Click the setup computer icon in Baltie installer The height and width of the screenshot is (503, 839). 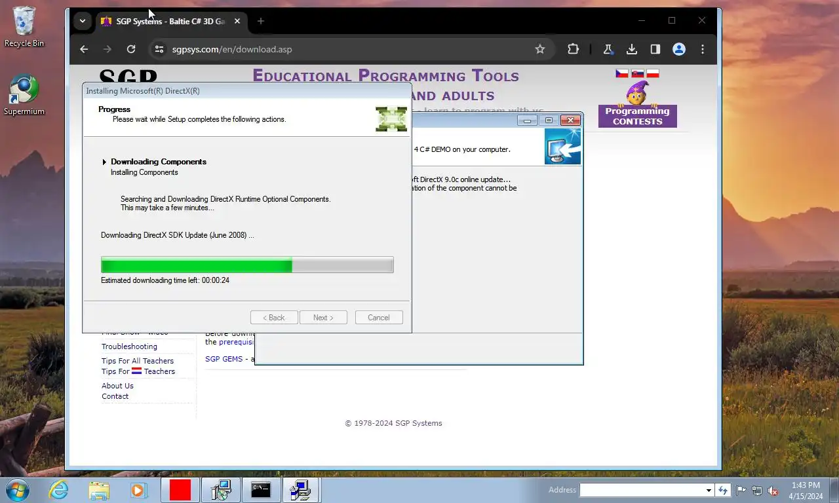click(562, 146)
